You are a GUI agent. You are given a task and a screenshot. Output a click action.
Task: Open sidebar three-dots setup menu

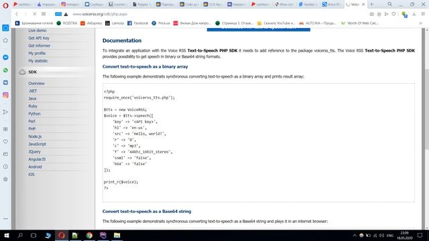5,219
